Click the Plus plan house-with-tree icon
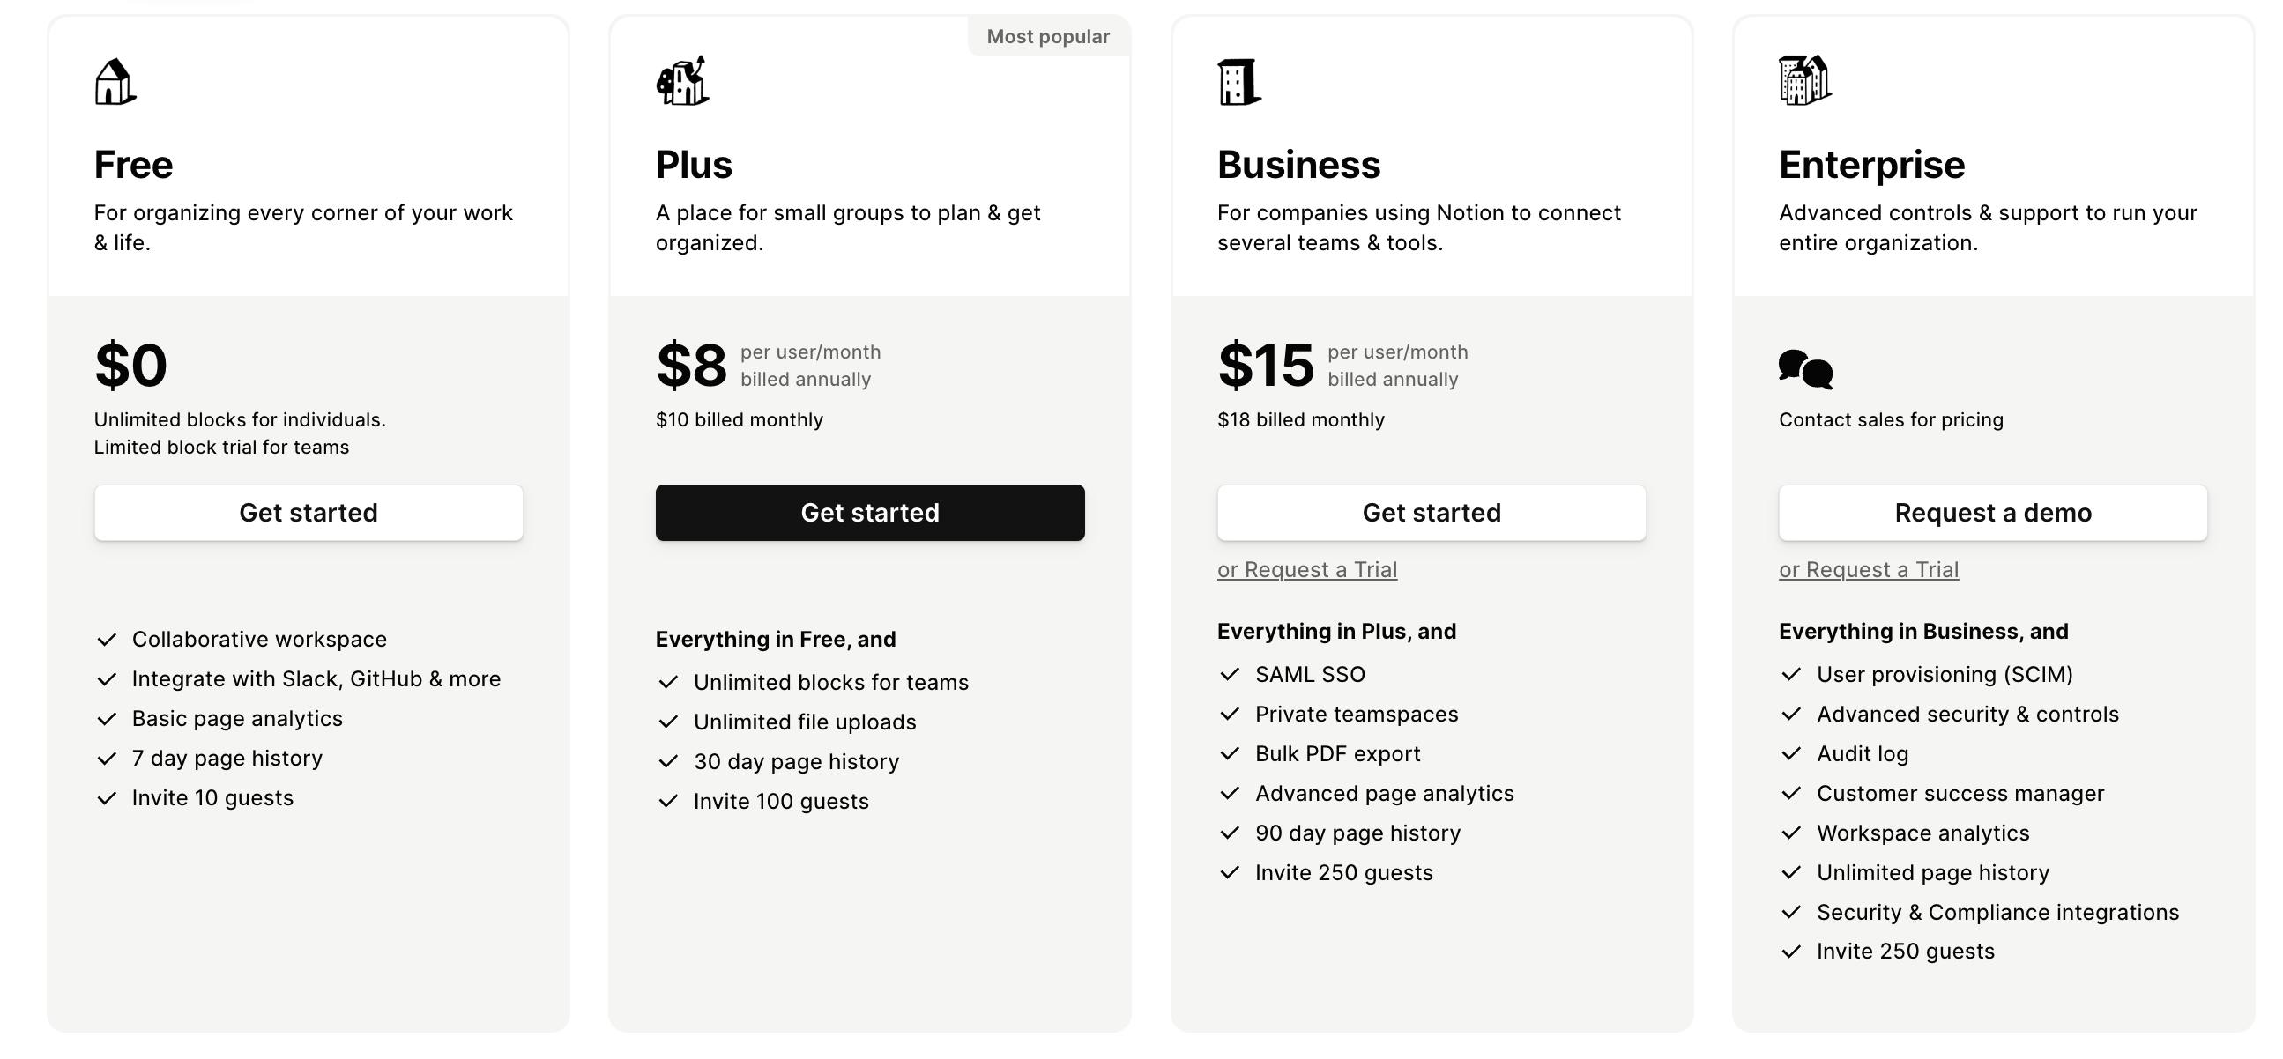Viewport: 2283px width, 1059px height. [x=682, y=80]
